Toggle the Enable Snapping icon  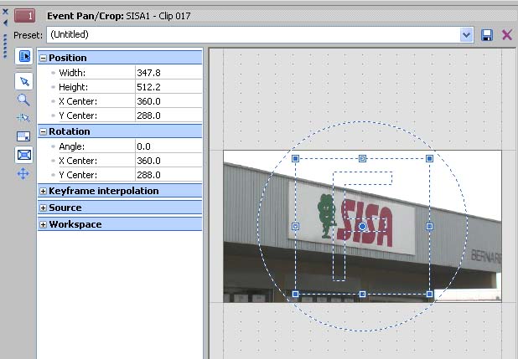tap(23, 118)
